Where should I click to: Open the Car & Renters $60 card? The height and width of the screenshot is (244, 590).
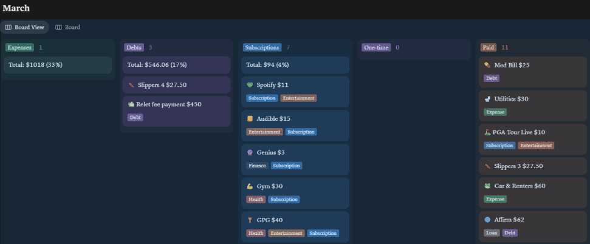click(x=533, y=193)
